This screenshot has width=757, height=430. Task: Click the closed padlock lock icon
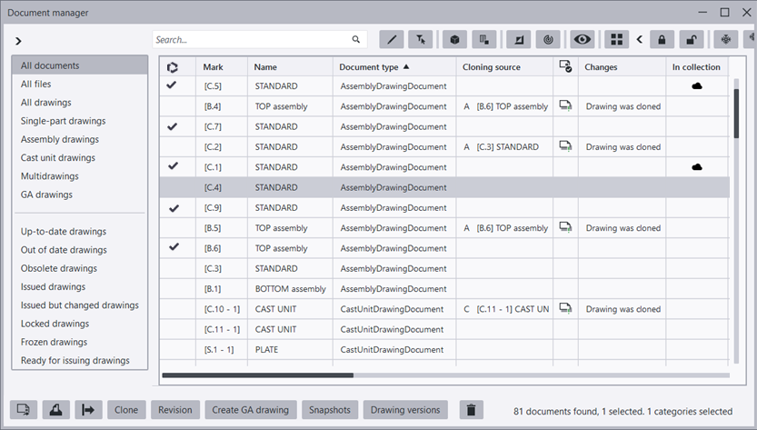[x=662, y=40]
